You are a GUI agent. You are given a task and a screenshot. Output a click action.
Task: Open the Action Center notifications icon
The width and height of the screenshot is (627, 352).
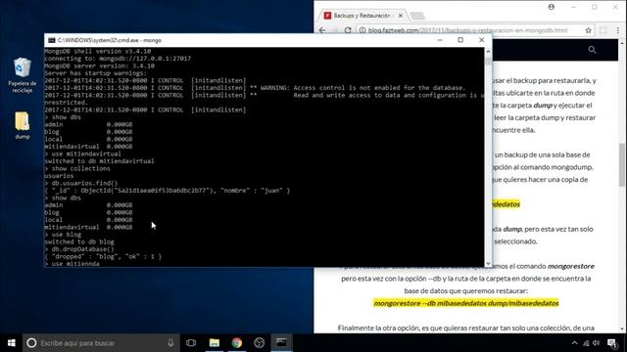pyautogui.click(x=612, y=343)
